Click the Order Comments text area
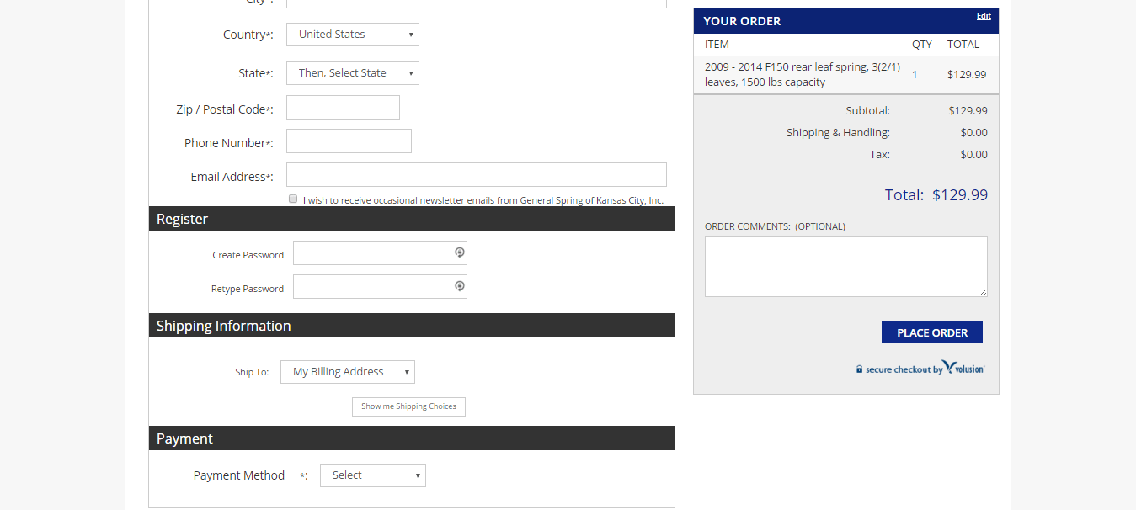Screen dimensions: 1136x510 click(x=846, y=267)
